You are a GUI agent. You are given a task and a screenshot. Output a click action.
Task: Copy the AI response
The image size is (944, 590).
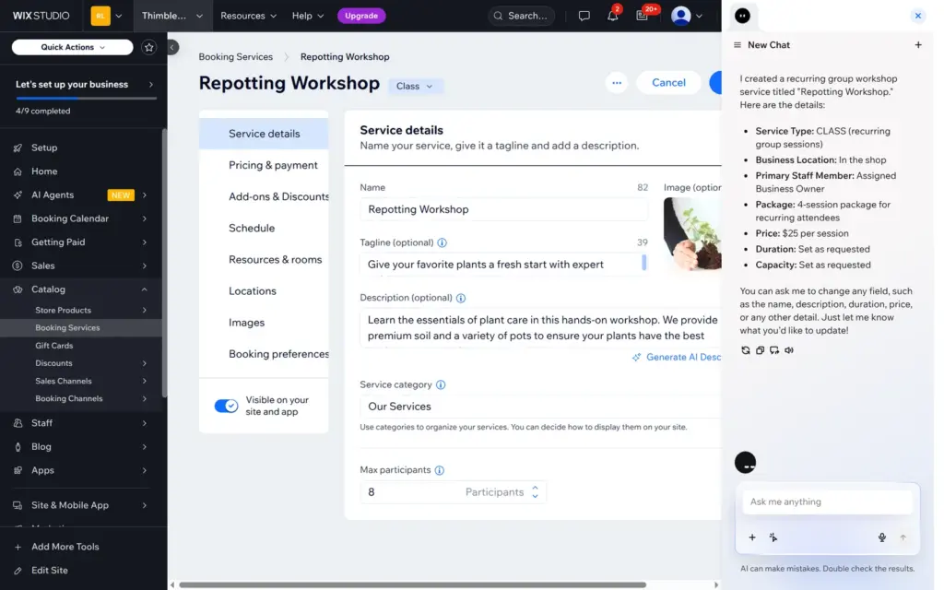(x=760, y=350)
